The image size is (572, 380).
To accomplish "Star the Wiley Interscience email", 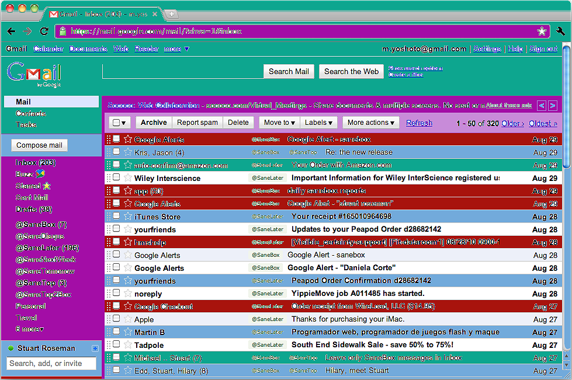I will (x=128, y=178).
